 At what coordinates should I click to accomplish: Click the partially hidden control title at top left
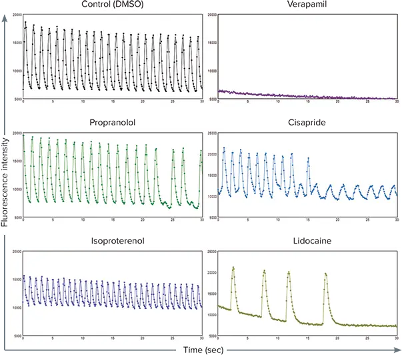coord(112,3)
